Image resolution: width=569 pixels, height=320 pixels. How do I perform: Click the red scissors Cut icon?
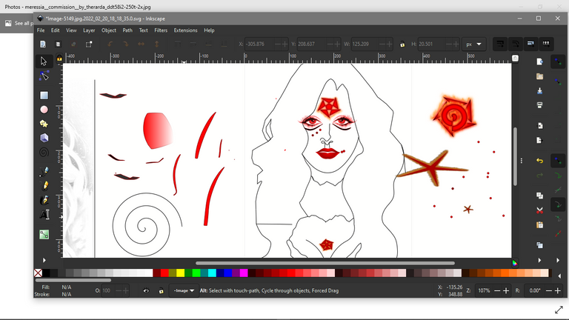[x=539, y=210]
